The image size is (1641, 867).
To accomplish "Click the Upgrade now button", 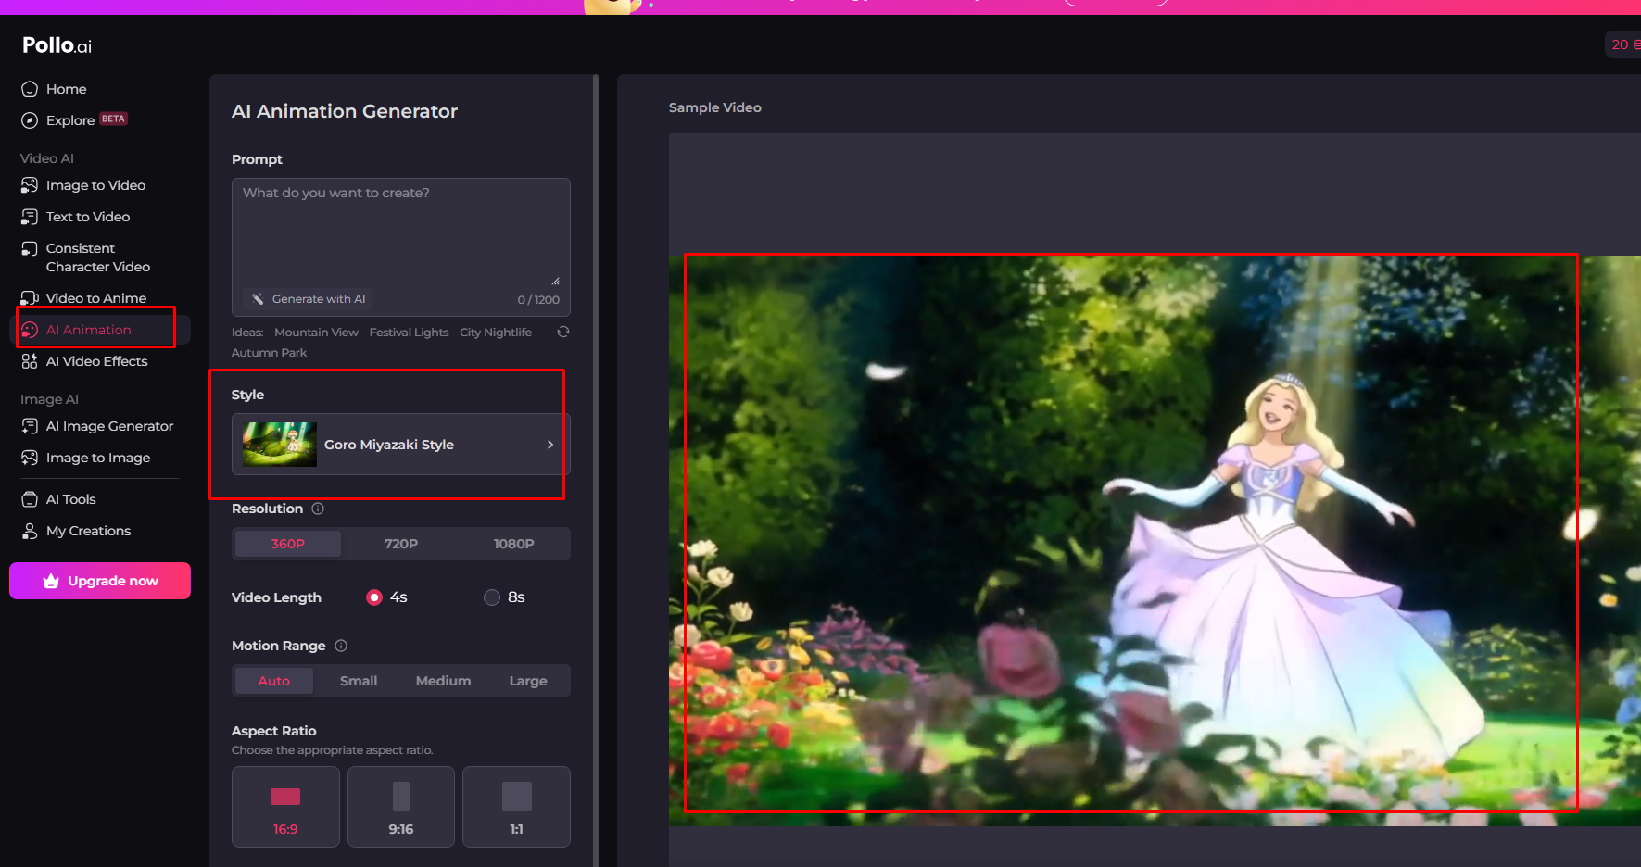I will coord(100,581).
